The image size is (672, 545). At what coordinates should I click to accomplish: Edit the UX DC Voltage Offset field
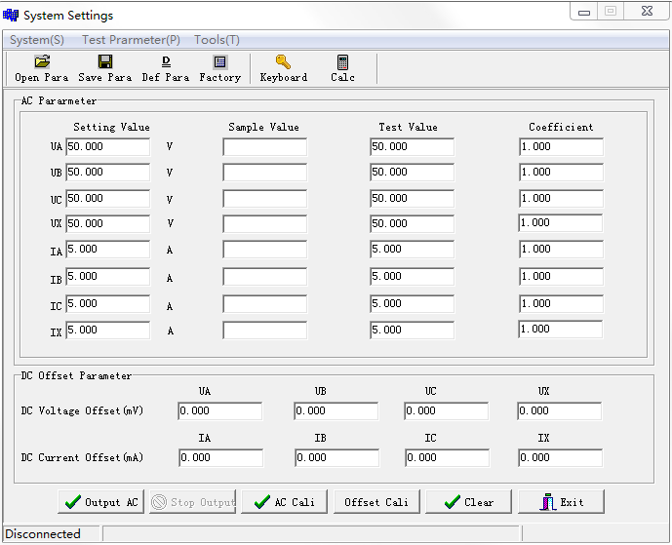pos(560,411)
